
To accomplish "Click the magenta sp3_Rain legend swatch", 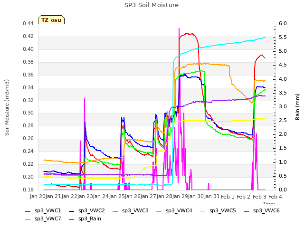I will (x=72, y=219).
